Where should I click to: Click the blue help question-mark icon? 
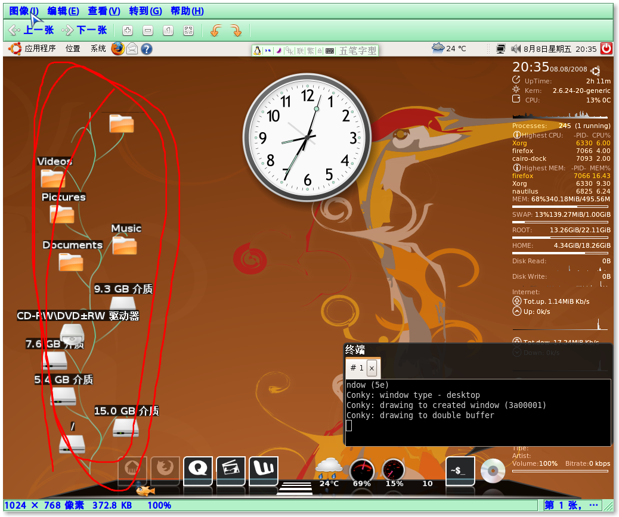tap(147, 49)
